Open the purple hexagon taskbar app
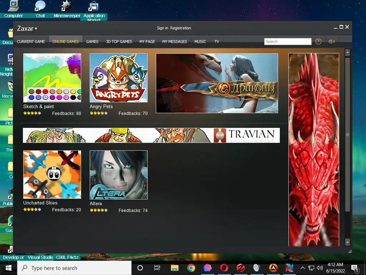The image size is (366, 275). tap(208, 268)
